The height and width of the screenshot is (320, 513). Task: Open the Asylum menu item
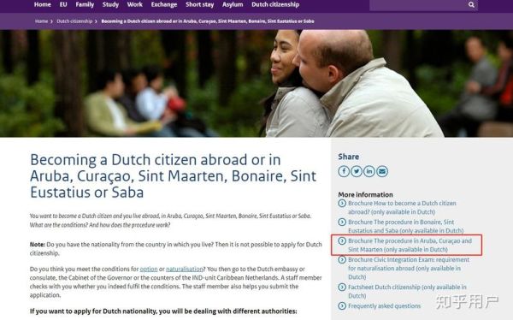[x=233, y=4]
